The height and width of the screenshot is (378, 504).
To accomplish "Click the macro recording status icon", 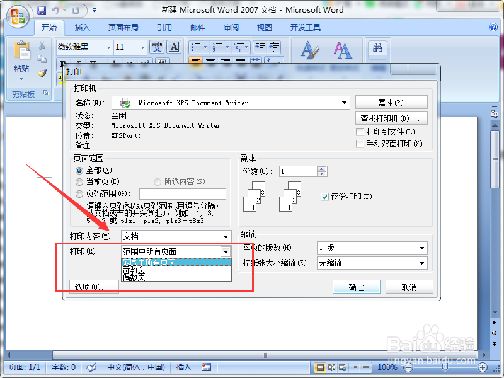I will 206,367.
